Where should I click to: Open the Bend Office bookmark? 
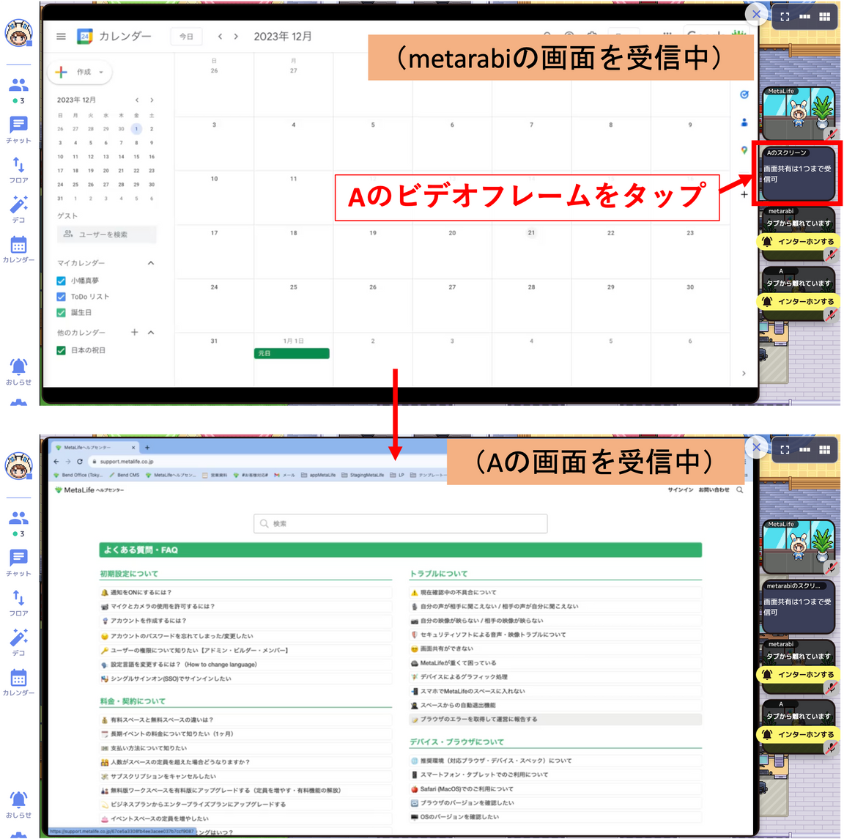point(78,475)
